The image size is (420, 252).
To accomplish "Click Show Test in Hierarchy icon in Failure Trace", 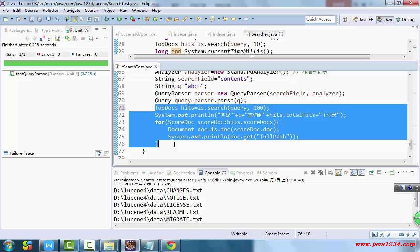I will (98, 153).
